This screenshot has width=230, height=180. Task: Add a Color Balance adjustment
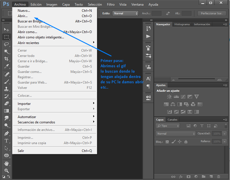click(x=173, y=104)
